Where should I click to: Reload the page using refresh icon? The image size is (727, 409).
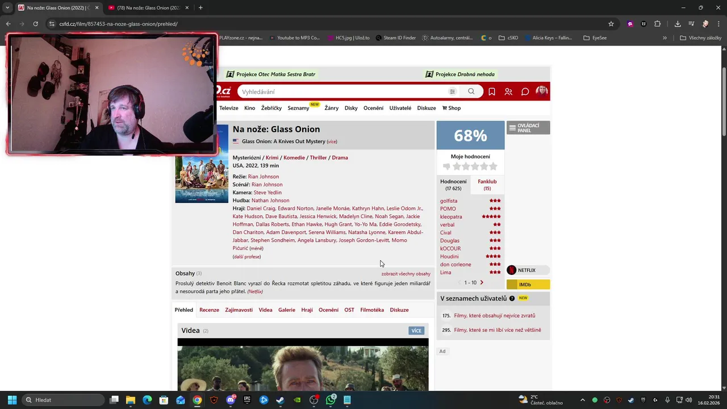pos(35,24)
